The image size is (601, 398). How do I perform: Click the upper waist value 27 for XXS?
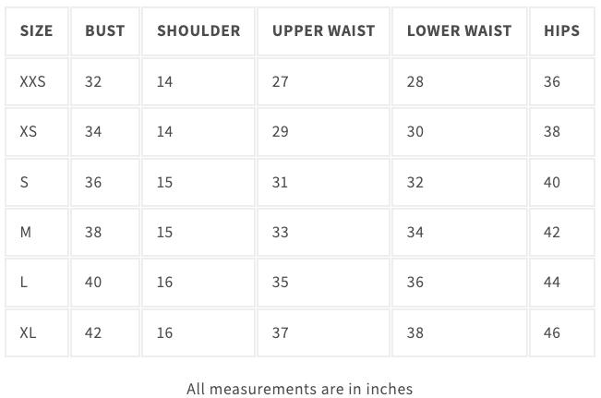[x=281, y=81]
